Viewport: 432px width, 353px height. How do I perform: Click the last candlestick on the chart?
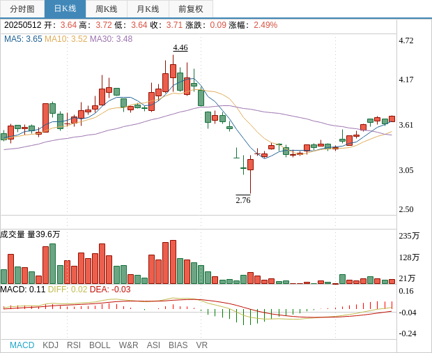click(392, 119)
